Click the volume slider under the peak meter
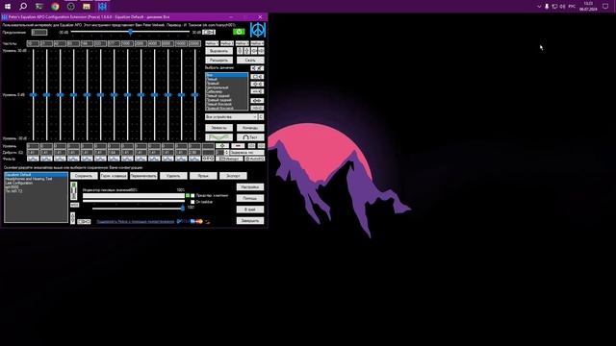616x346 pixels. pyautogui.click(x=139, y=209)
